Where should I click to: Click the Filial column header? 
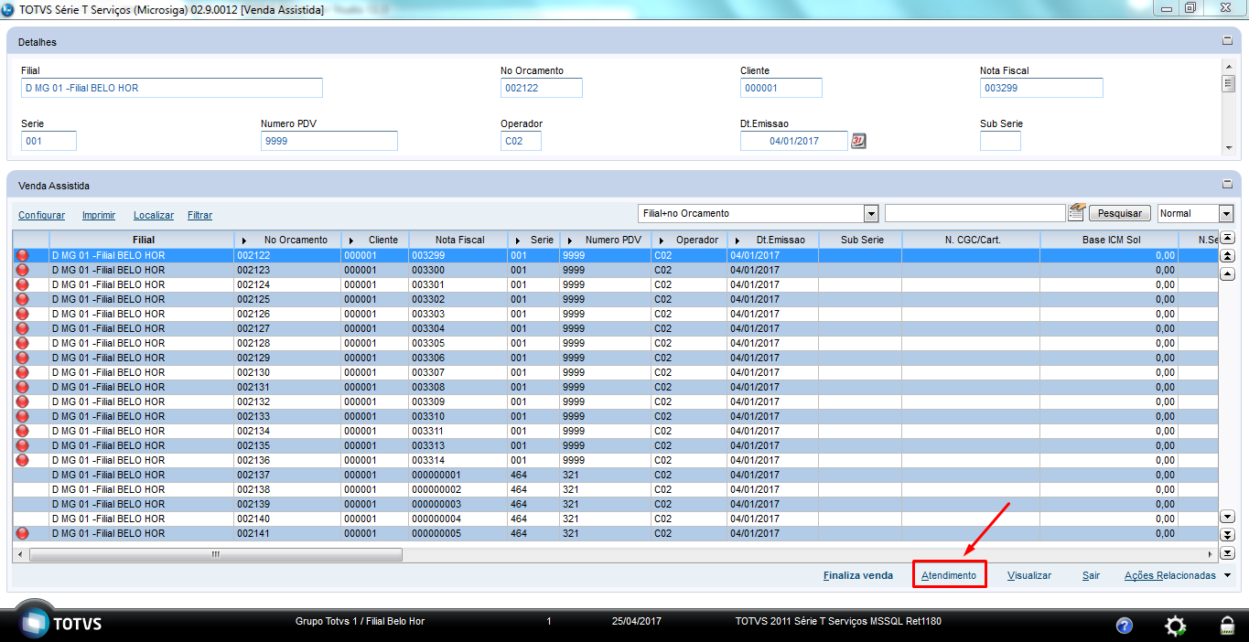142,240
